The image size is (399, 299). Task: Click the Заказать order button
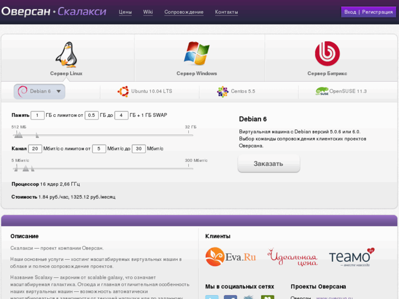pyautogui.click(x=269, y=164)
